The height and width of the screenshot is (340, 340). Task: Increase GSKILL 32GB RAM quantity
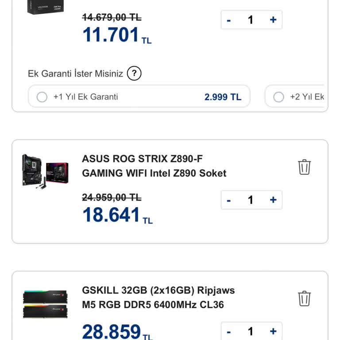pyautogui.click(x=273, y=331)
